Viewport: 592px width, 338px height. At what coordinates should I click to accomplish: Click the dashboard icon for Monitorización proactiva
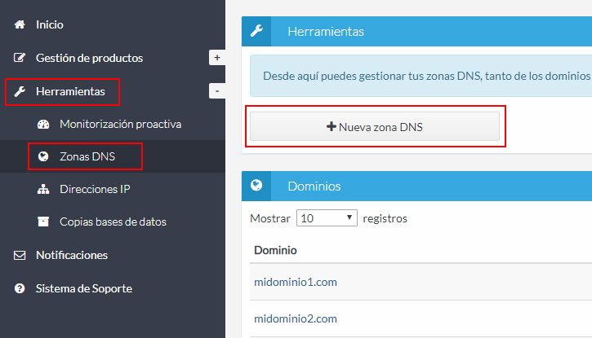coord(43,124)
